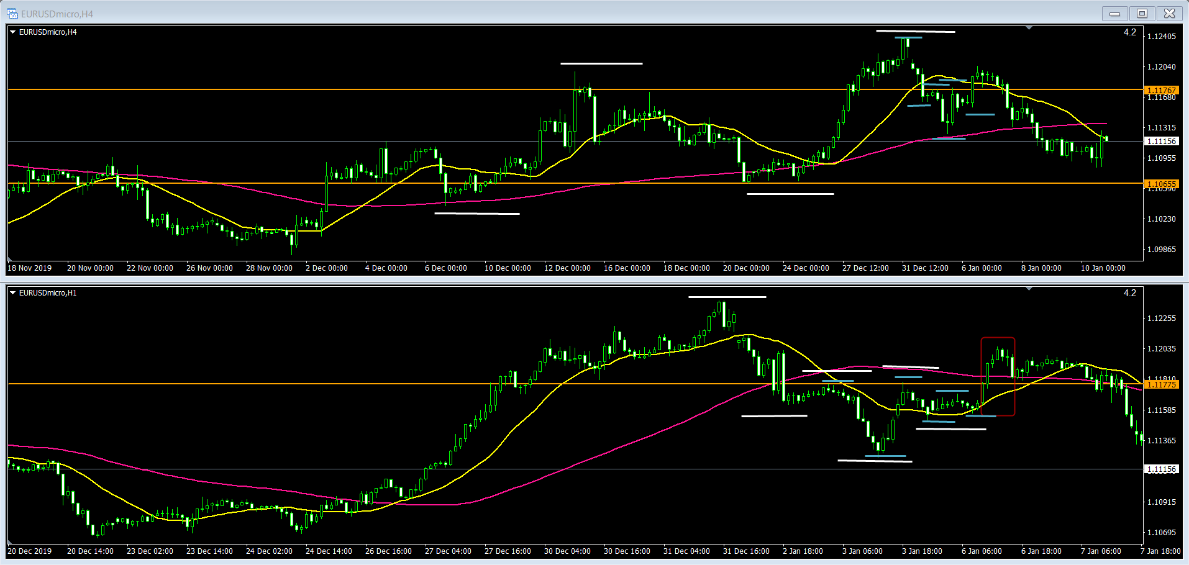Open the dropdown arrow beside EURUSDmicro,H4 chart label
Viewport: 1189px width, 565px height.
[12, 32]
